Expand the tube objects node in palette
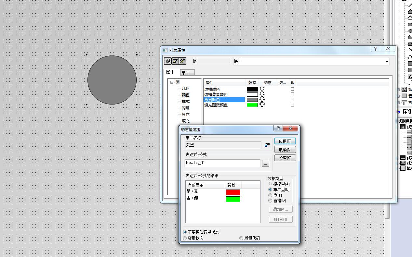Viewport: 412px width, 257px height. [x=399, y=103]
